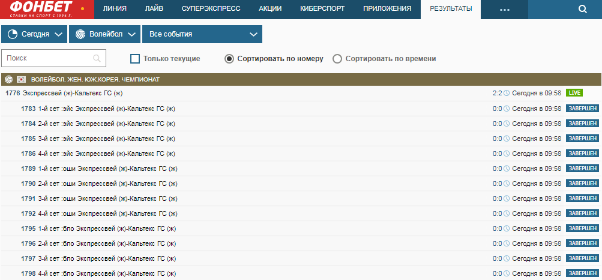The height and width of the screenshot is (280, 602).
Task: Click volleyball icon in championship header
Action: (x=9, y=79)
